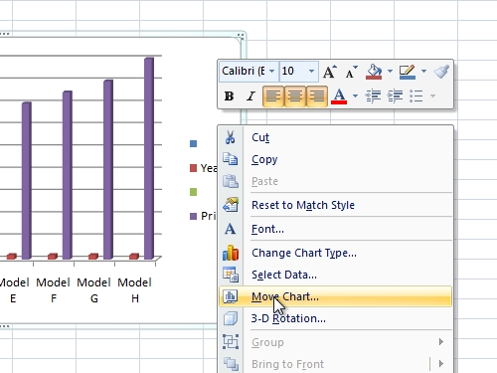The image size is (497, 373).
Task: Select Change Chart Type... entry
Action: click(x=335, y=253)
